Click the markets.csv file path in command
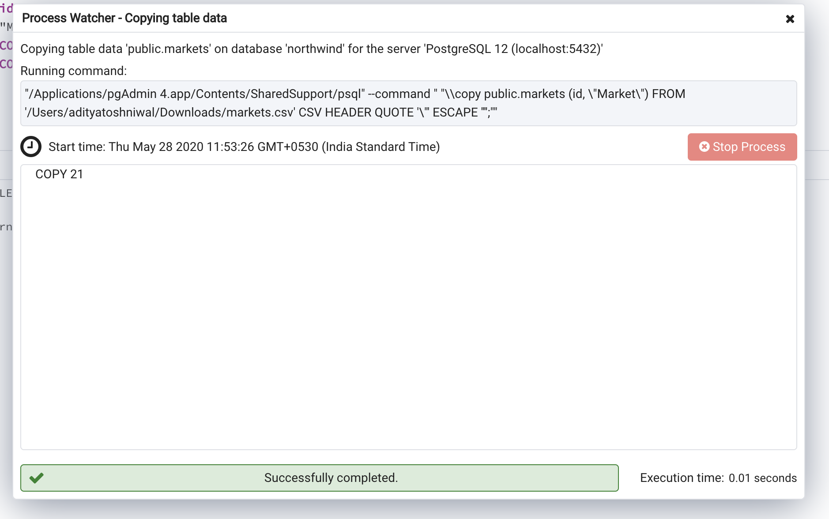 (x=159, y=113)
